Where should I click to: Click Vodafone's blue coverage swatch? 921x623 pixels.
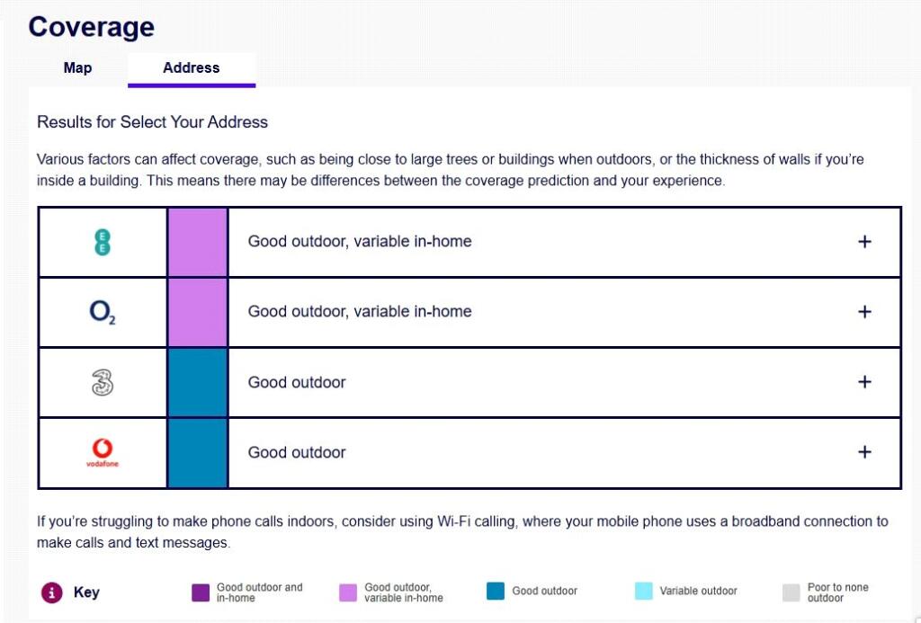[198, 452]
